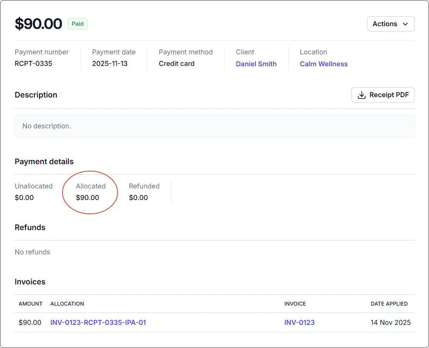Select the Allocated $90.00 value
Screen dimensions: 429x348
[x=87, y=198]
